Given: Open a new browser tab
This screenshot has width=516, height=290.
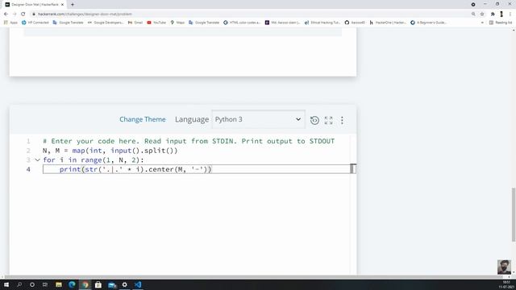Looking at the screenshot, I should pos(73,5).
